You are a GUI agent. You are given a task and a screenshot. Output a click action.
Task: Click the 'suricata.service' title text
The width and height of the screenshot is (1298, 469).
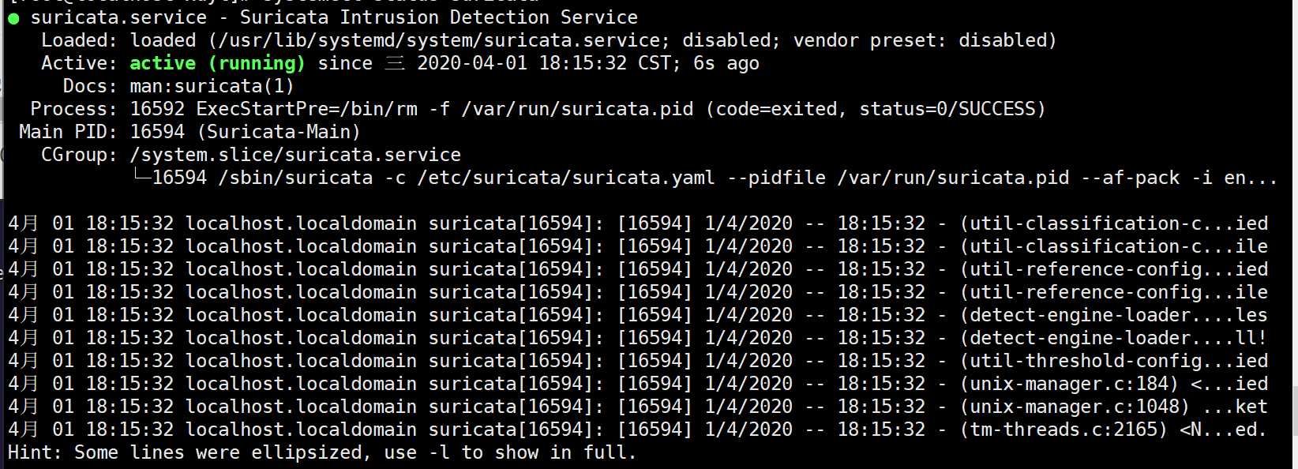[118, 17]
